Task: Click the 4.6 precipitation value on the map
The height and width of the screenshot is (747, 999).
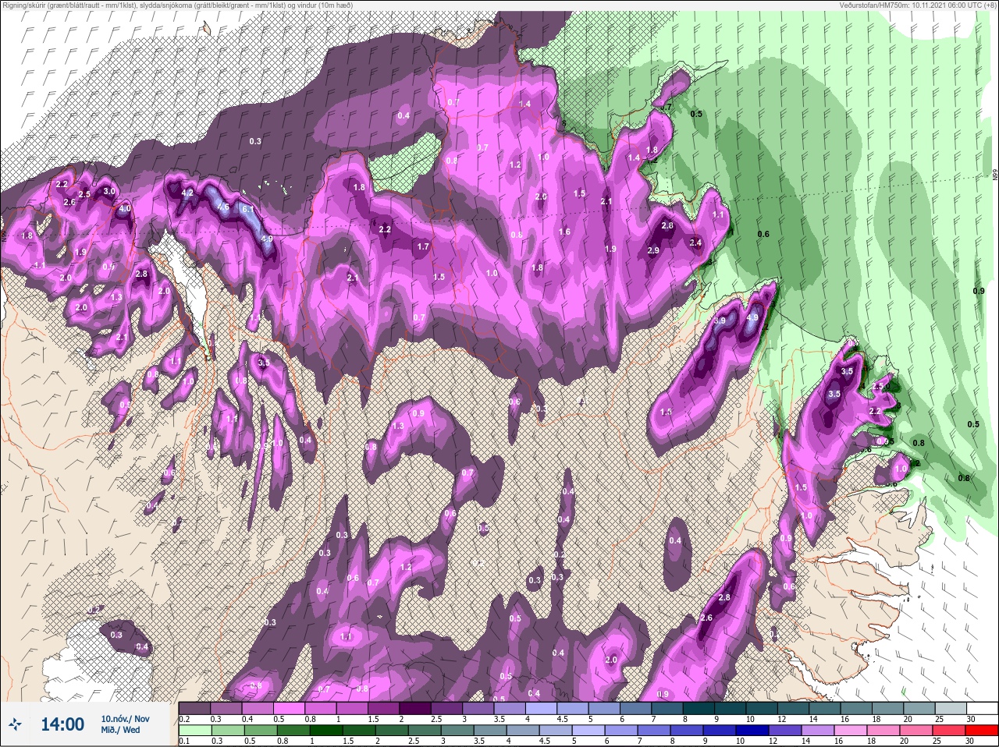Action: [x=223, y=207]
